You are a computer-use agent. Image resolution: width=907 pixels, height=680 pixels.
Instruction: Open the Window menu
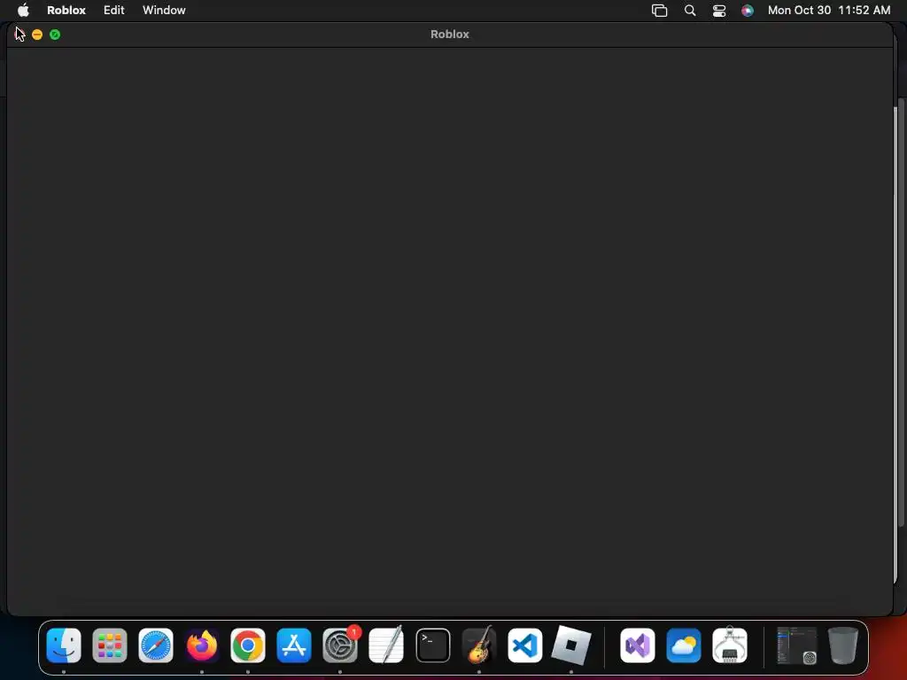164,10
